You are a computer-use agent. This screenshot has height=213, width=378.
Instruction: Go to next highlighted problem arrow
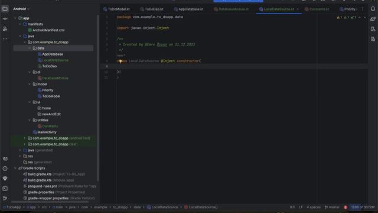[364, 17]
